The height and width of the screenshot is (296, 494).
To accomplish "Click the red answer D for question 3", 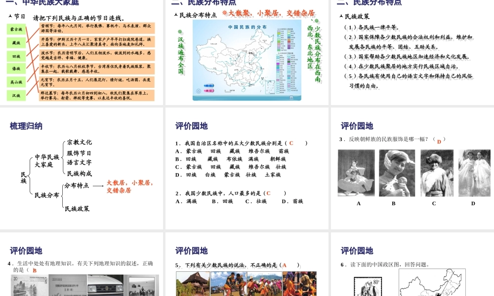I will (439, 142).
